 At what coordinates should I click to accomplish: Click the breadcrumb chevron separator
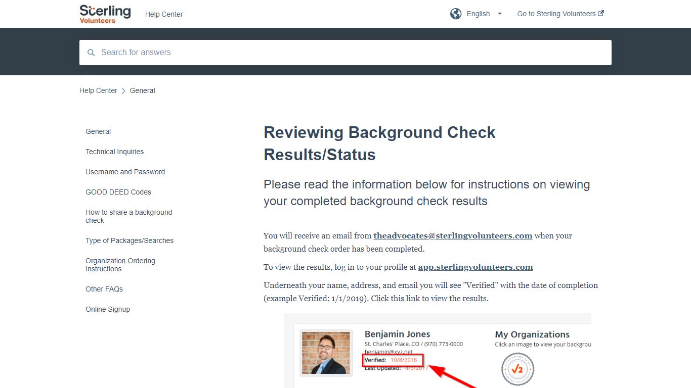(123, 90)
